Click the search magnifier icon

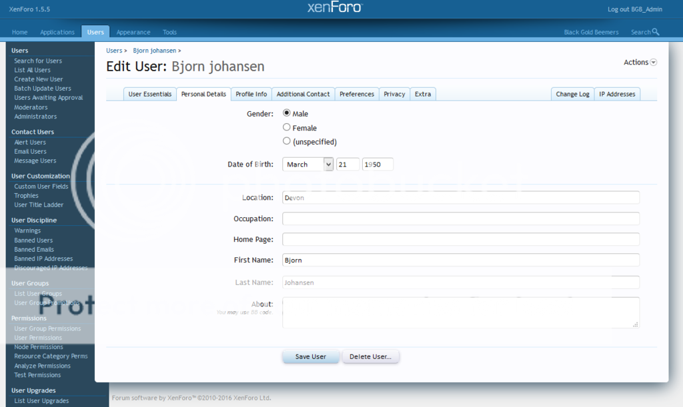pyautogui.click(x=656, y=32)
